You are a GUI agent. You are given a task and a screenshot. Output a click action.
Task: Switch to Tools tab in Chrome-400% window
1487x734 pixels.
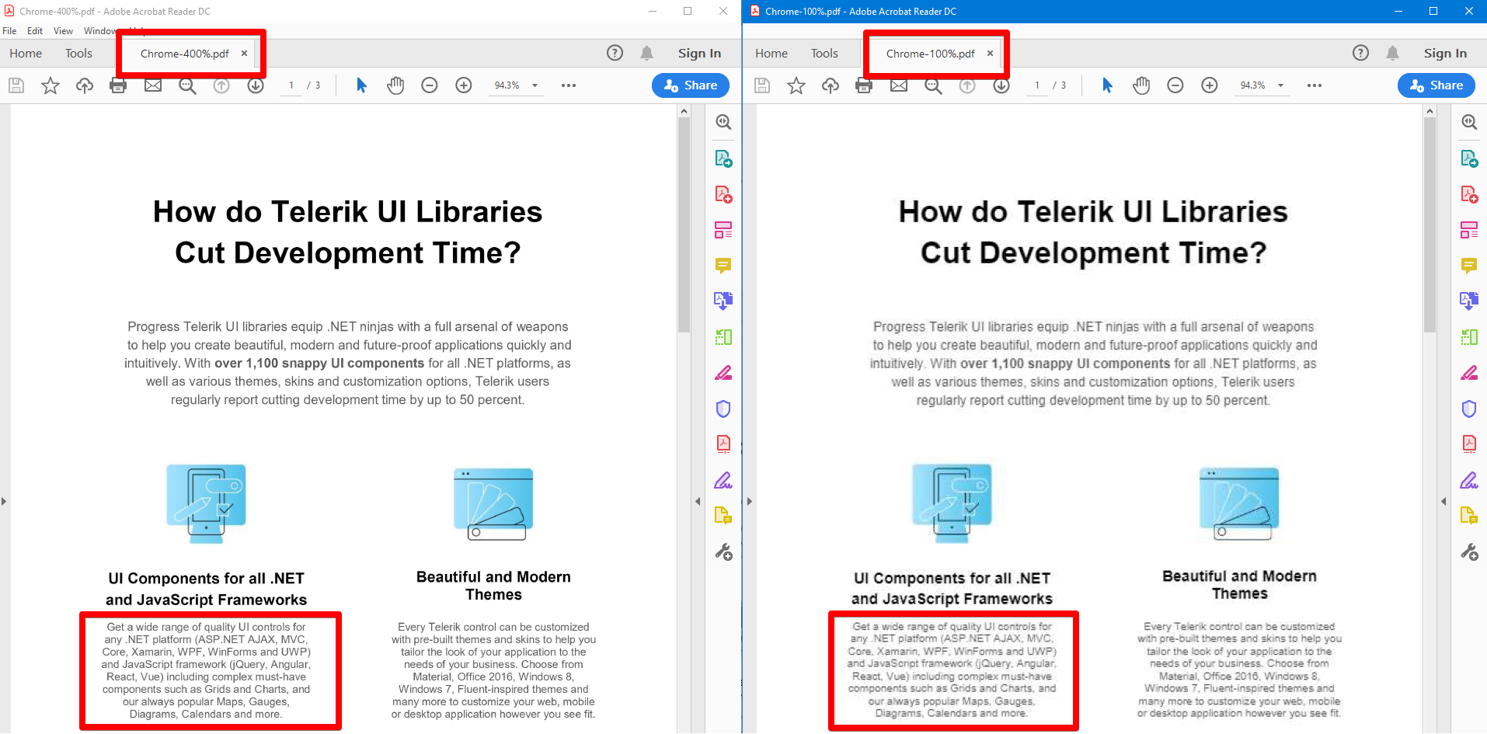78,53
